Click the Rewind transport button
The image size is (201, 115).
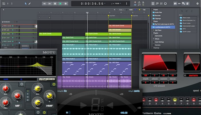coord(44,4)
